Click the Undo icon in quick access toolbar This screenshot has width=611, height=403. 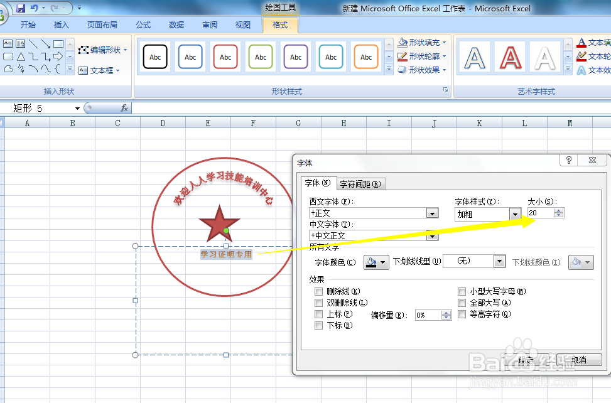click(x=35, y=8)
